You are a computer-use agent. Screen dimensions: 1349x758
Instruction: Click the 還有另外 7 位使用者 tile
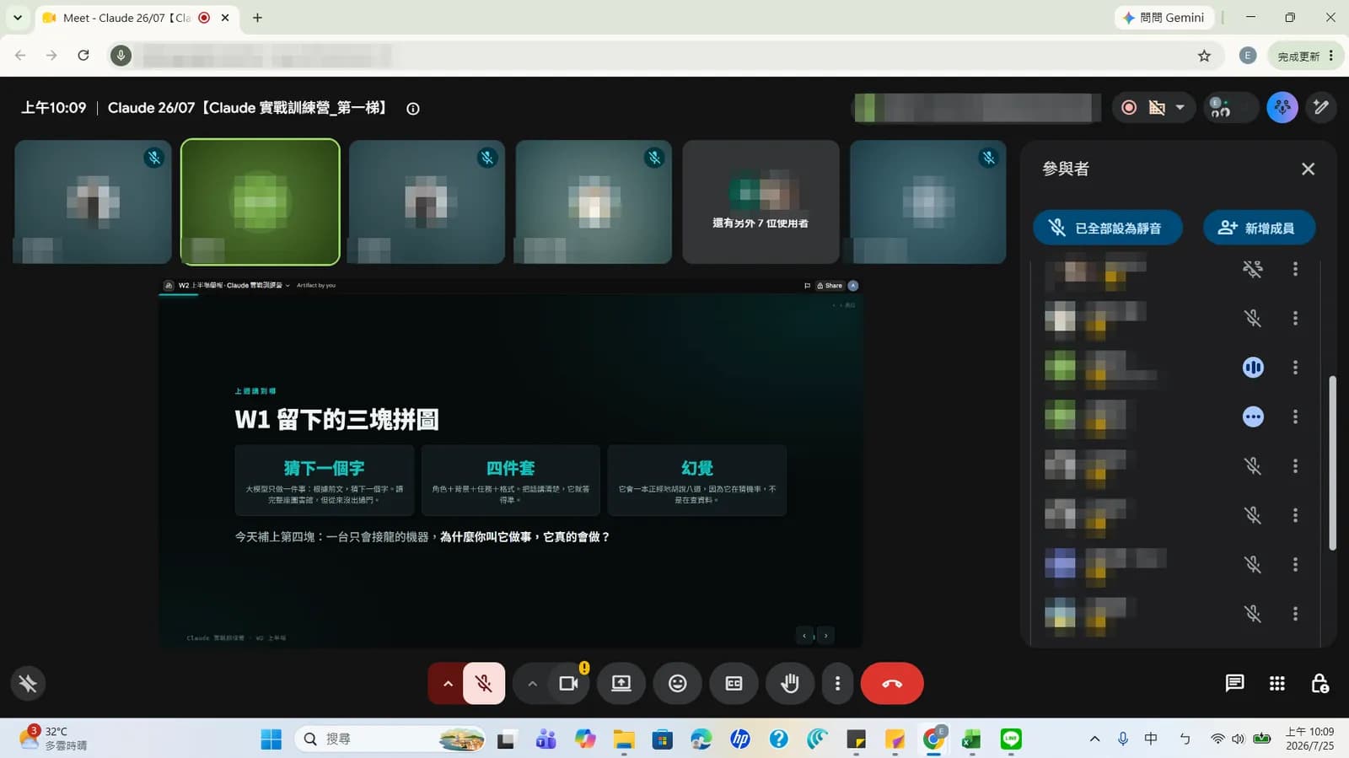[x=760, y=202]
